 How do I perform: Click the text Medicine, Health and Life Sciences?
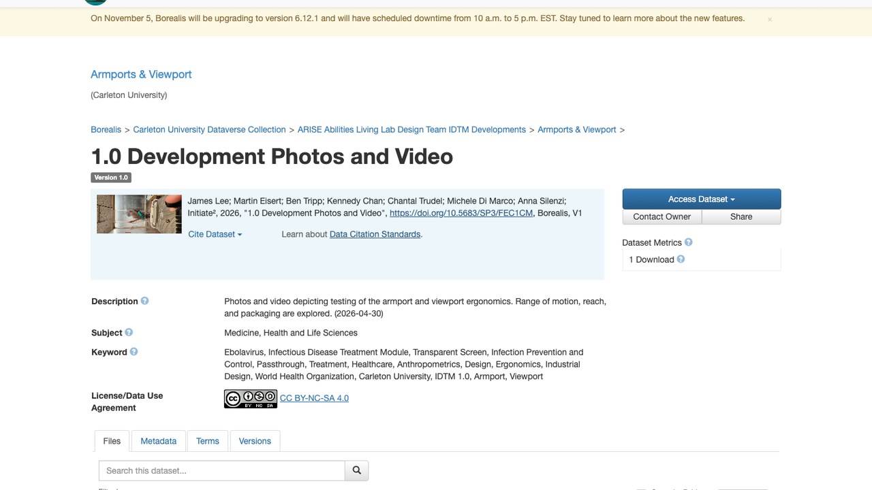pos(291,333)
